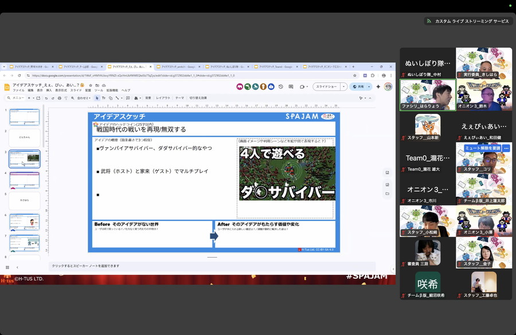Open dropdown arrow next to スライドショー
The image size is (516, 335).
tap(343, 86)
